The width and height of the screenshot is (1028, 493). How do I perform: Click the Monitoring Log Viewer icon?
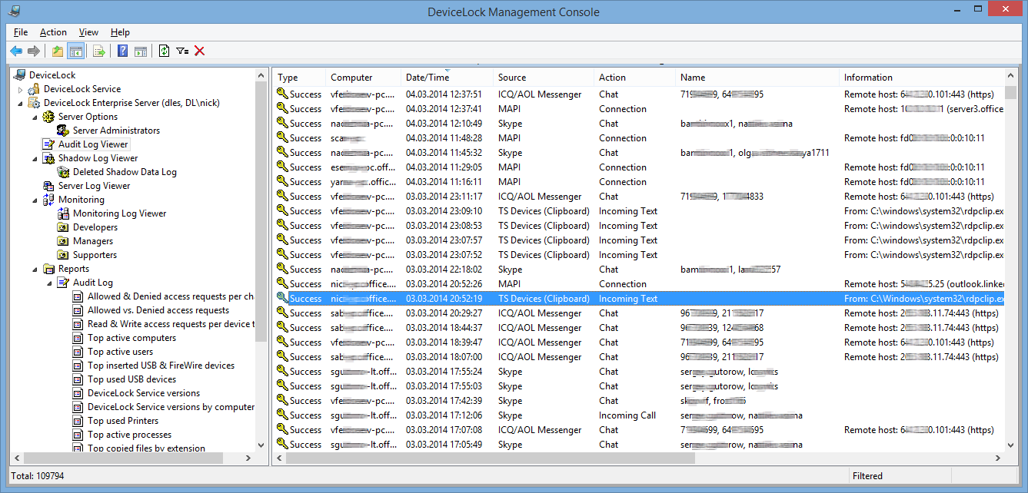pos(64,213)
